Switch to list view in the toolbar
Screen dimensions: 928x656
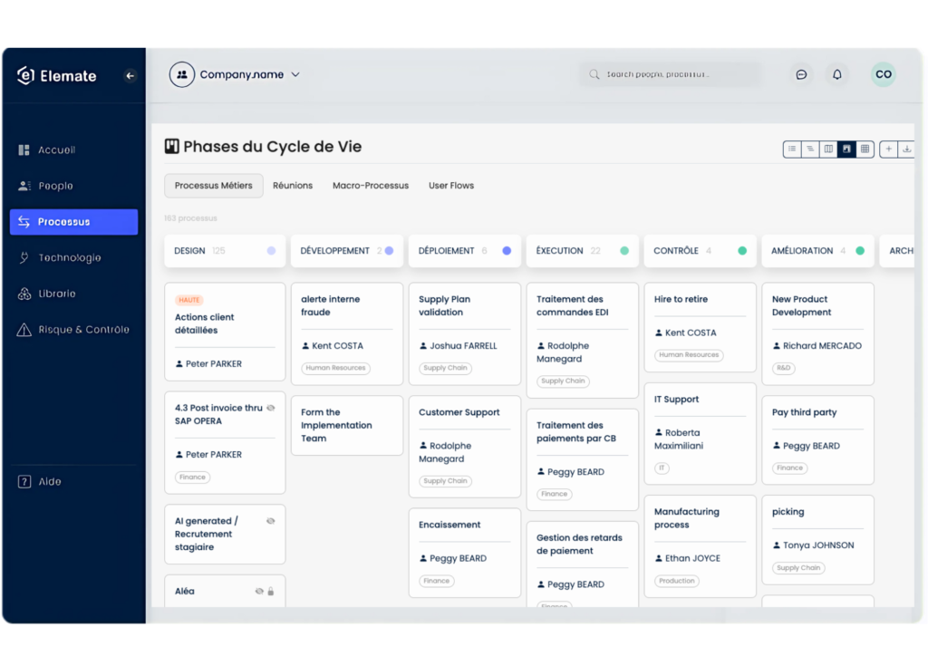pos(792,149)
